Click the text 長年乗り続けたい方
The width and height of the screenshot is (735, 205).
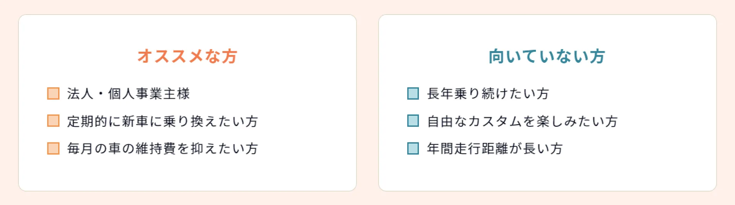[x=488, y=93]
